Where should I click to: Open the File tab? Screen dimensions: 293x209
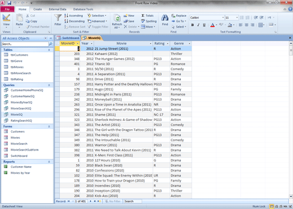(x=7, y=9)
